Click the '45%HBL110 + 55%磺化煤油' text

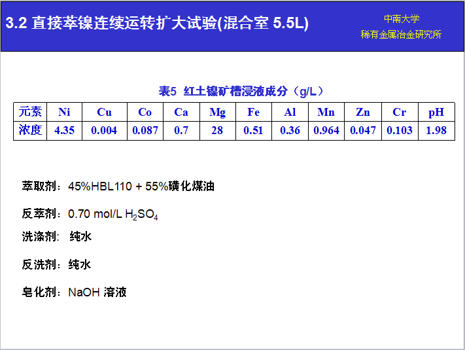[141, 186]
